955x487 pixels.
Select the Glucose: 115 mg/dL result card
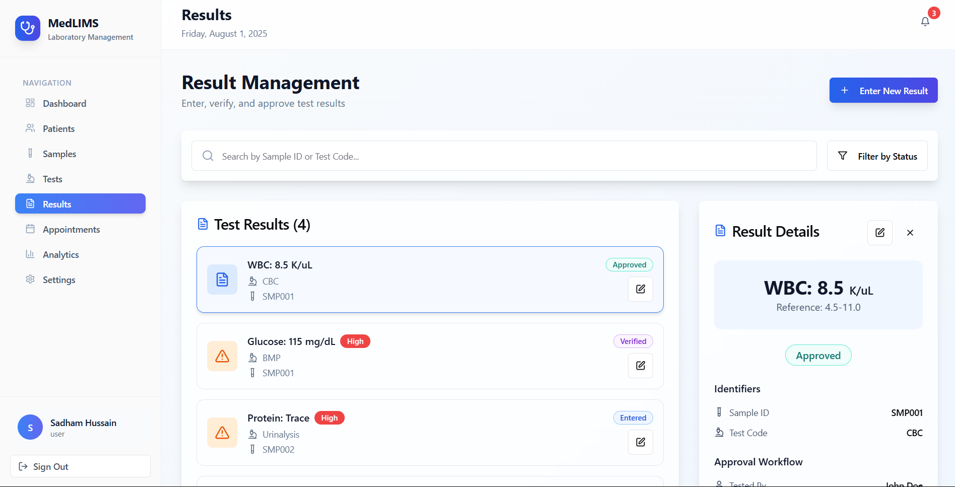pyautogui.click(x=430, y=356)
